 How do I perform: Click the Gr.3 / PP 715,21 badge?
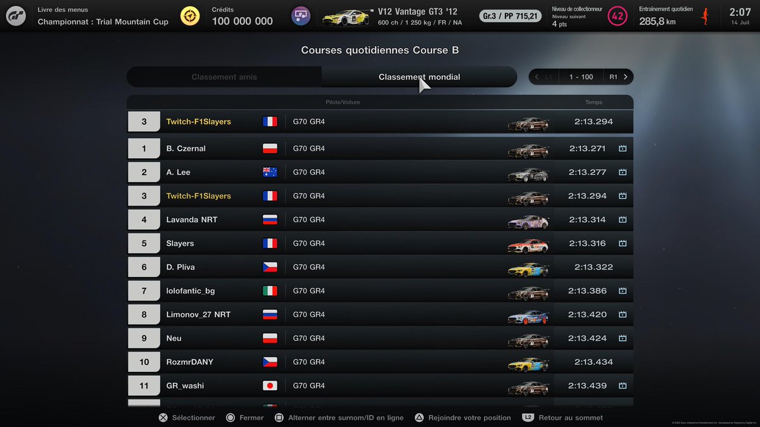click(x=510, y=16)
